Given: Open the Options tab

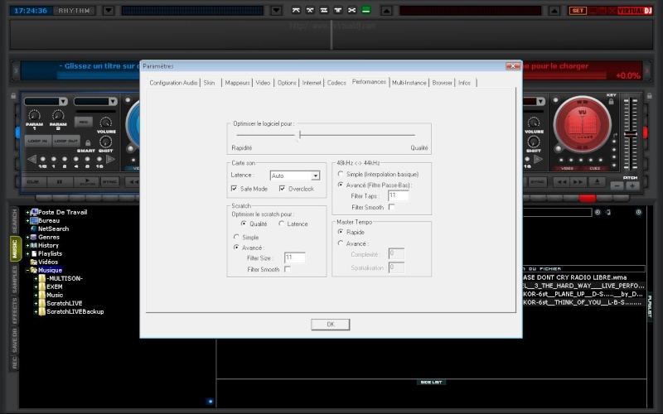Looking at the screenshot, I should pyautogui.click(x=287, y=83).
